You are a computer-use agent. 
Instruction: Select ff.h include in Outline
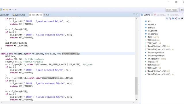pyautogui.click(x=149, y=21)
